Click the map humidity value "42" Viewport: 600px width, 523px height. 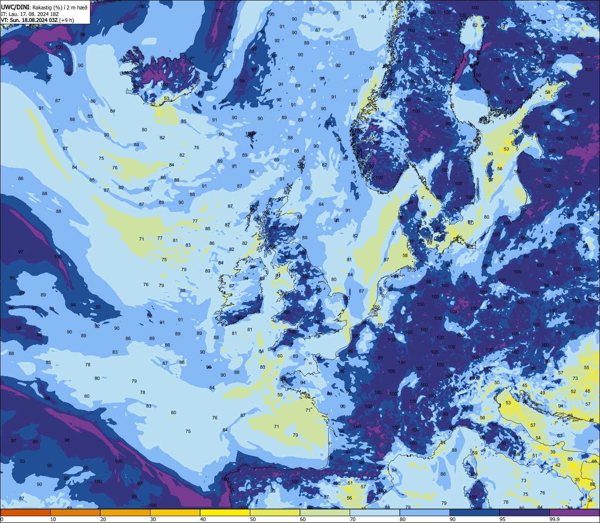[557, 465]
